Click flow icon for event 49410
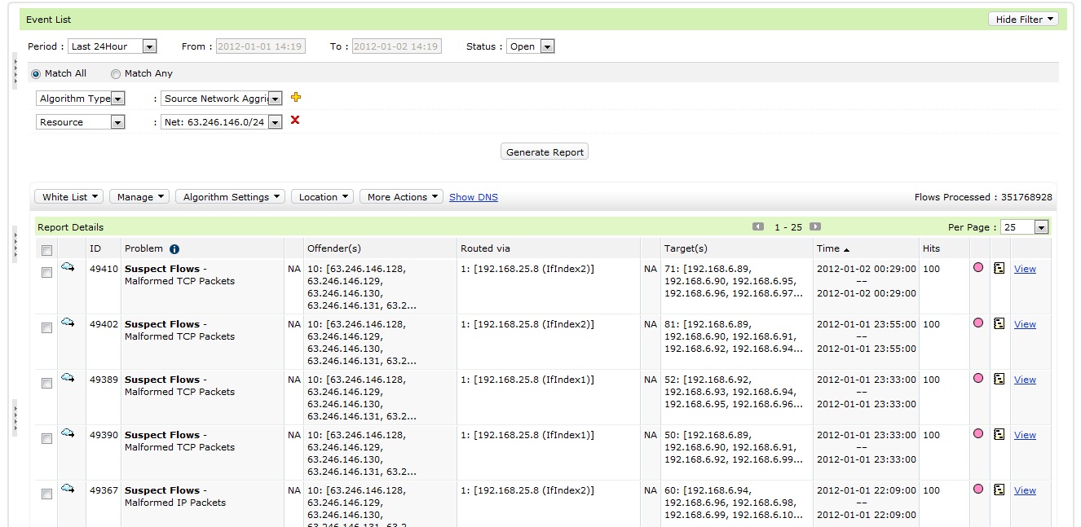The width and height of the screenshot is (1081, 527). (x=68, y=267)
